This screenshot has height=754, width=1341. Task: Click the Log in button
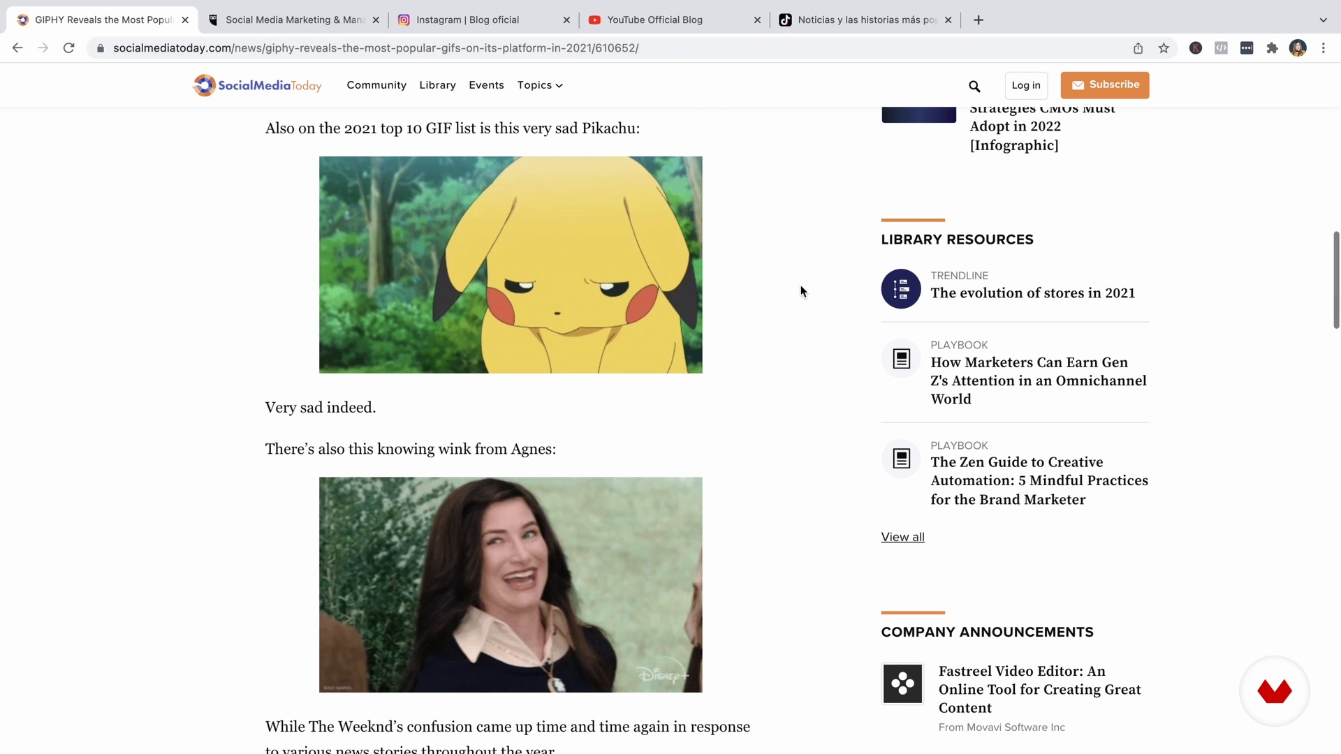(1026, 85)
